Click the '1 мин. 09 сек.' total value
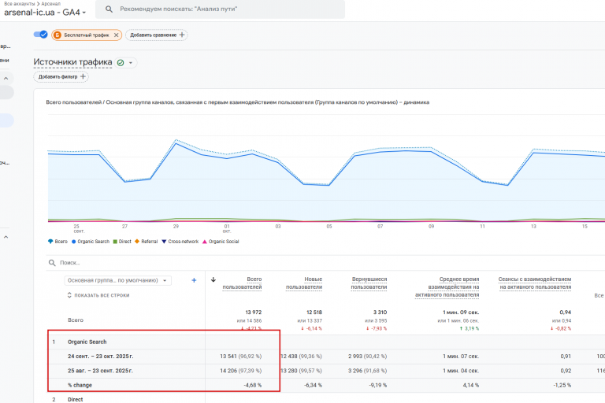The image size is (605, 403). click(461, 312)
